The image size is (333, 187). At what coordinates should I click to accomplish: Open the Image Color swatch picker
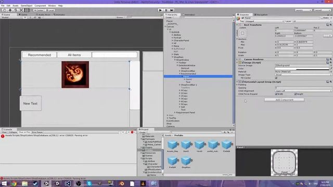pyautogui.click(x=302, y=69)
